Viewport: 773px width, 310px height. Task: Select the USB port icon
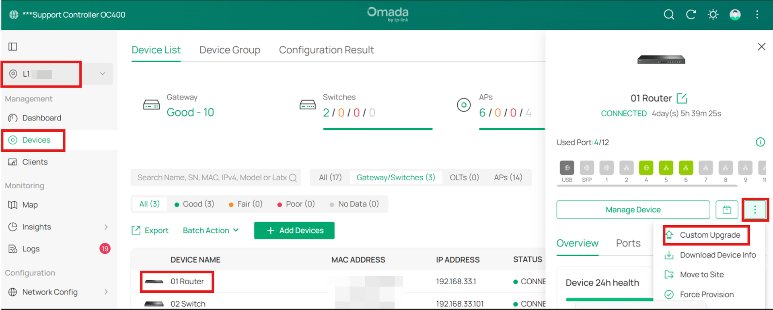click(567, 168)
